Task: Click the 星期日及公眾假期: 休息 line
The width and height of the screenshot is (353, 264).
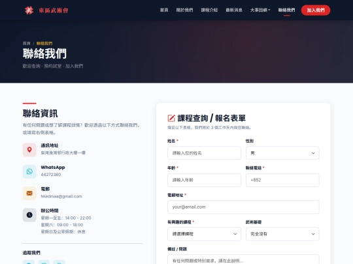Action: (x=63, y=231)
